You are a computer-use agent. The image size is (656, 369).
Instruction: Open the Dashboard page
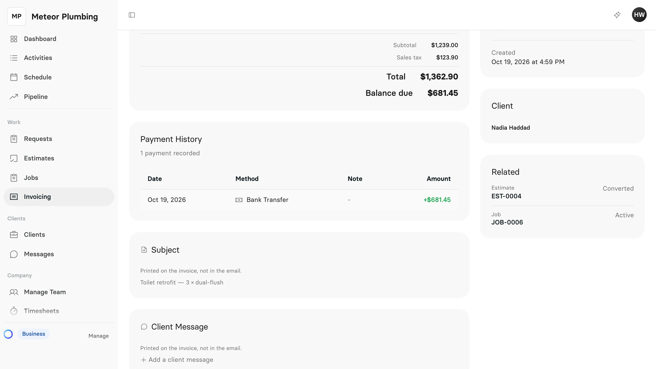(59, 39)
